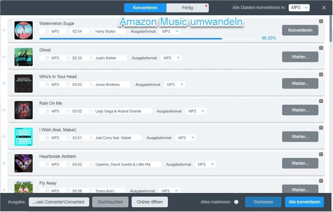333x212 pixels.
Task: Open Ausgabeformat dropdown for Heartbreak Anthem
Action: click(206, 164)
